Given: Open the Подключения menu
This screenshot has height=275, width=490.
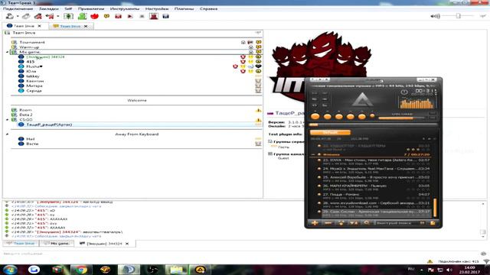Looking at the screenshot, I should (18, 8).
